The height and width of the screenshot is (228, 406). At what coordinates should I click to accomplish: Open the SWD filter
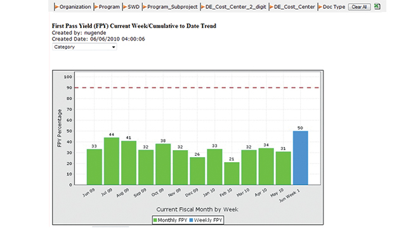[131, 7]
